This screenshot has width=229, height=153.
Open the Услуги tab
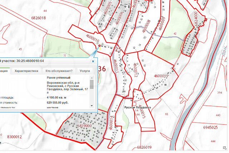pyautogui.click(x=85, y=71)
